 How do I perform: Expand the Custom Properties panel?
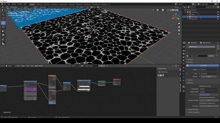coord(193,112)
